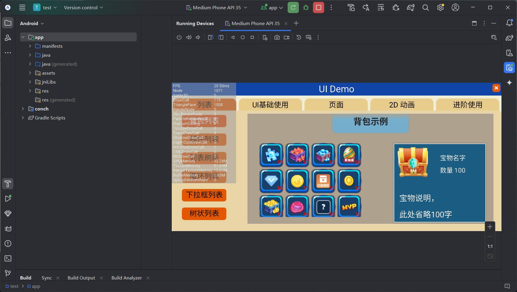Click the screen record video icon
The image size is (517, 292).
click(x=287, y=37)
